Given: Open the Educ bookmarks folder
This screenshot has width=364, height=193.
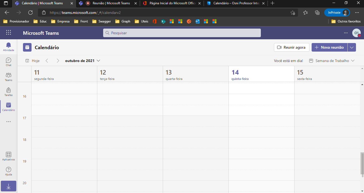Looking at the screenshot, I should pyautogui.click(x=40, y=21).
